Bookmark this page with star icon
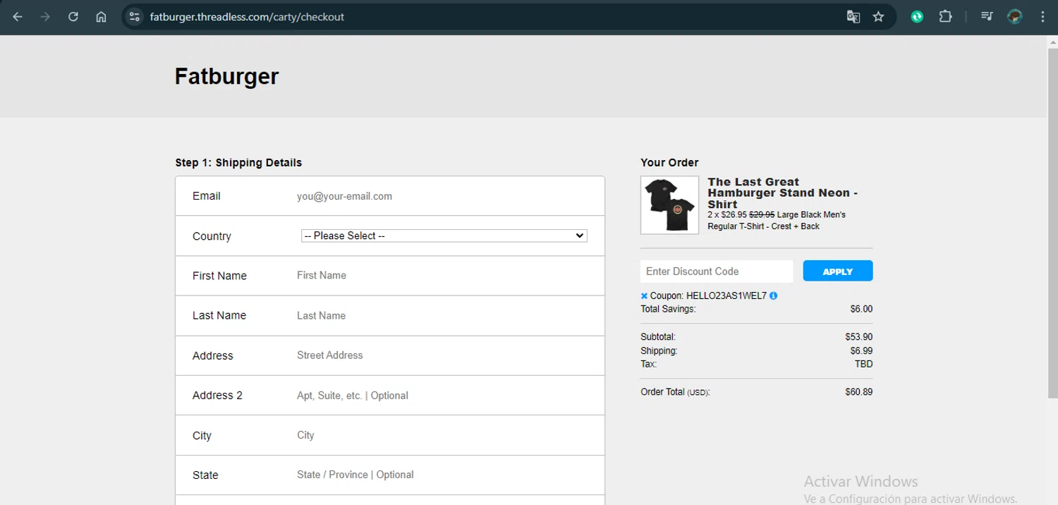Screen dimensions: 1058x505 coord(878,17)
